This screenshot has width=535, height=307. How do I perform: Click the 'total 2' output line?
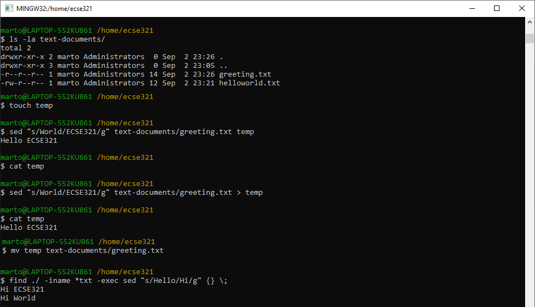(x=16, y=48)
